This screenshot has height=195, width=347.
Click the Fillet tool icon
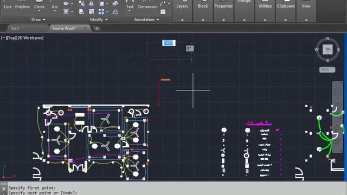(101, 3)
